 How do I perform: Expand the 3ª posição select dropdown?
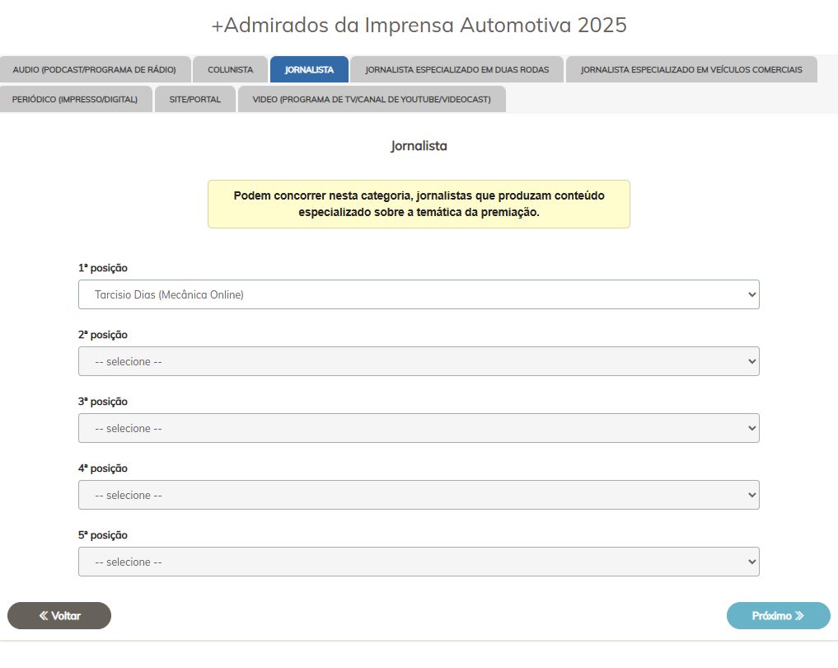coord(419,428)
